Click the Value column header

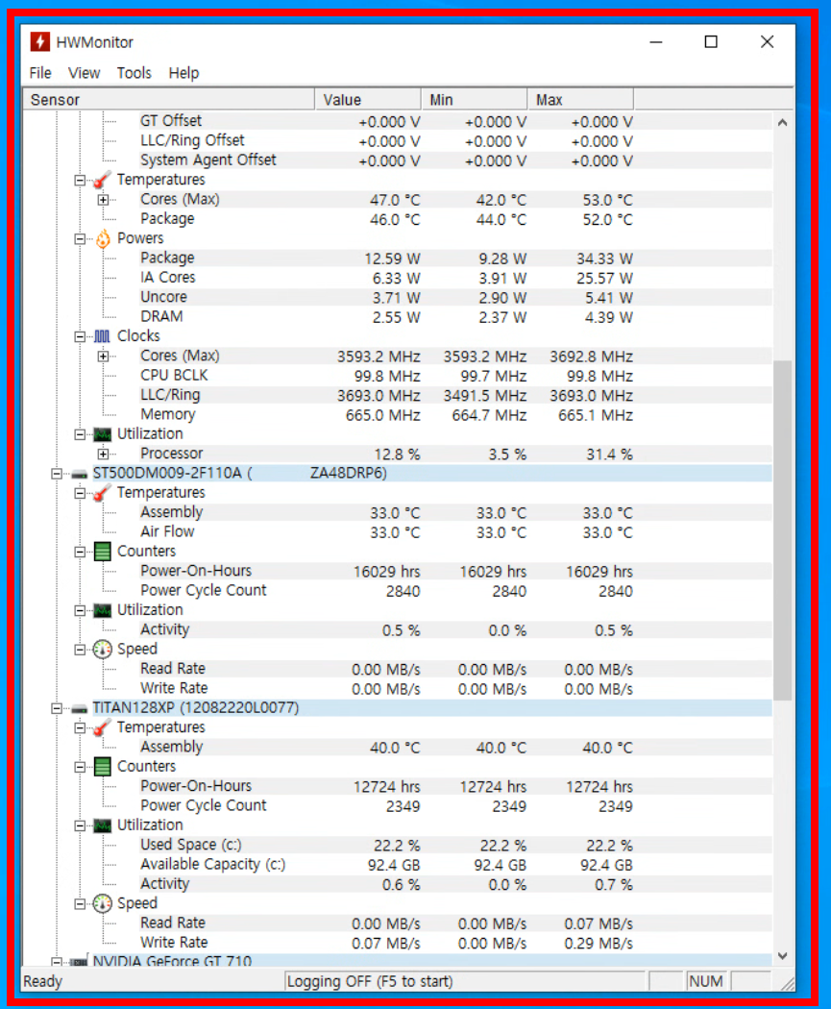(x=368, y=100)
